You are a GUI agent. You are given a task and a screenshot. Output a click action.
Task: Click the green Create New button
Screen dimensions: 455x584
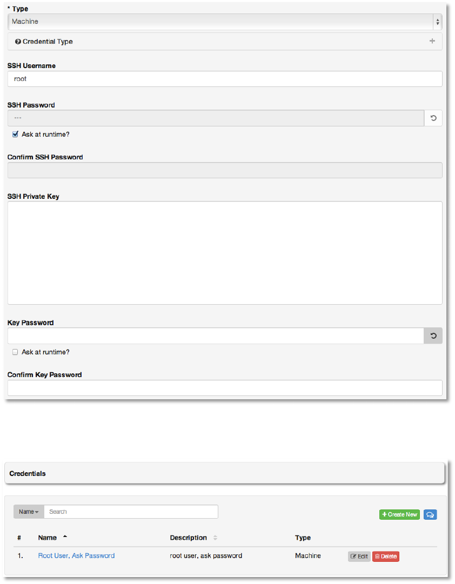tap(399, 514)
